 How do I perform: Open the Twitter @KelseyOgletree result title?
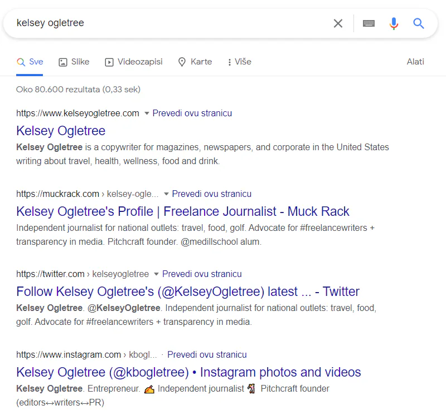coord(188,291)
